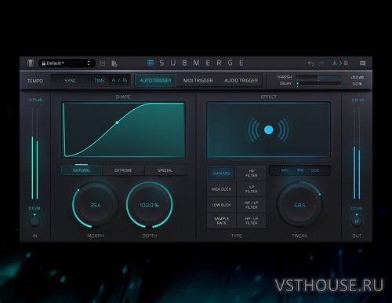Viewport: 392px width, 303px height.
Task: Click the shape curve control point
Action: click(117, 122)
